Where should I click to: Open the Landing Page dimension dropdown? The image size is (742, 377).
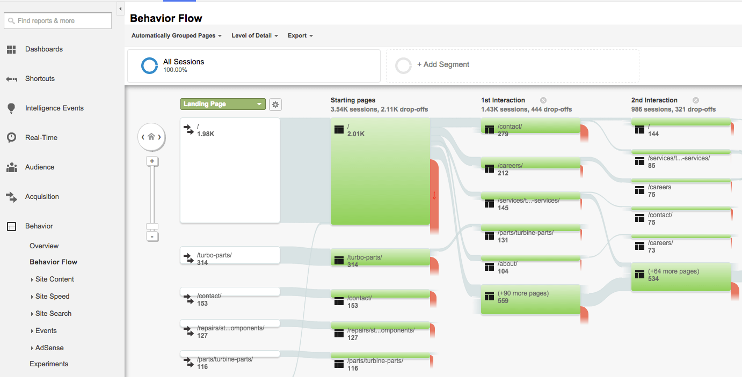[x=222, y=104]
